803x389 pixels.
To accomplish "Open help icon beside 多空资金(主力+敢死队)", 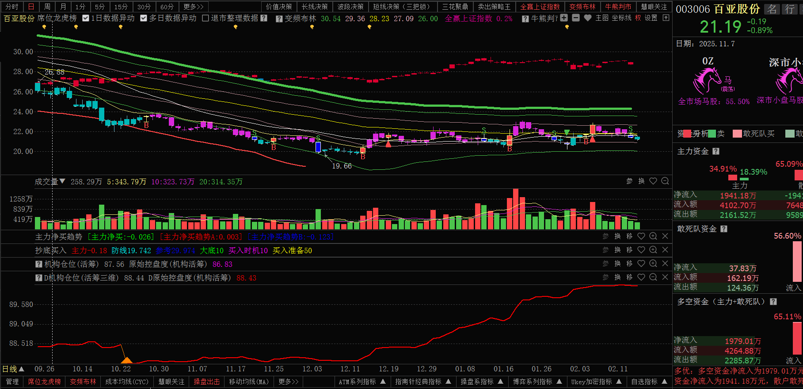I will click(x=773, y=302).
